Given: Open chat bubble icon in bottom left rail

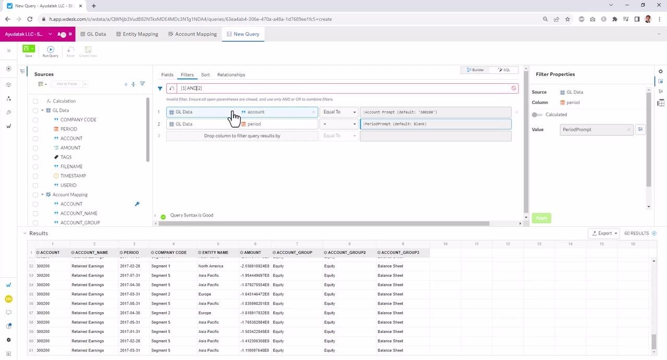Looking at the screenshot, I should coord(8,313).
